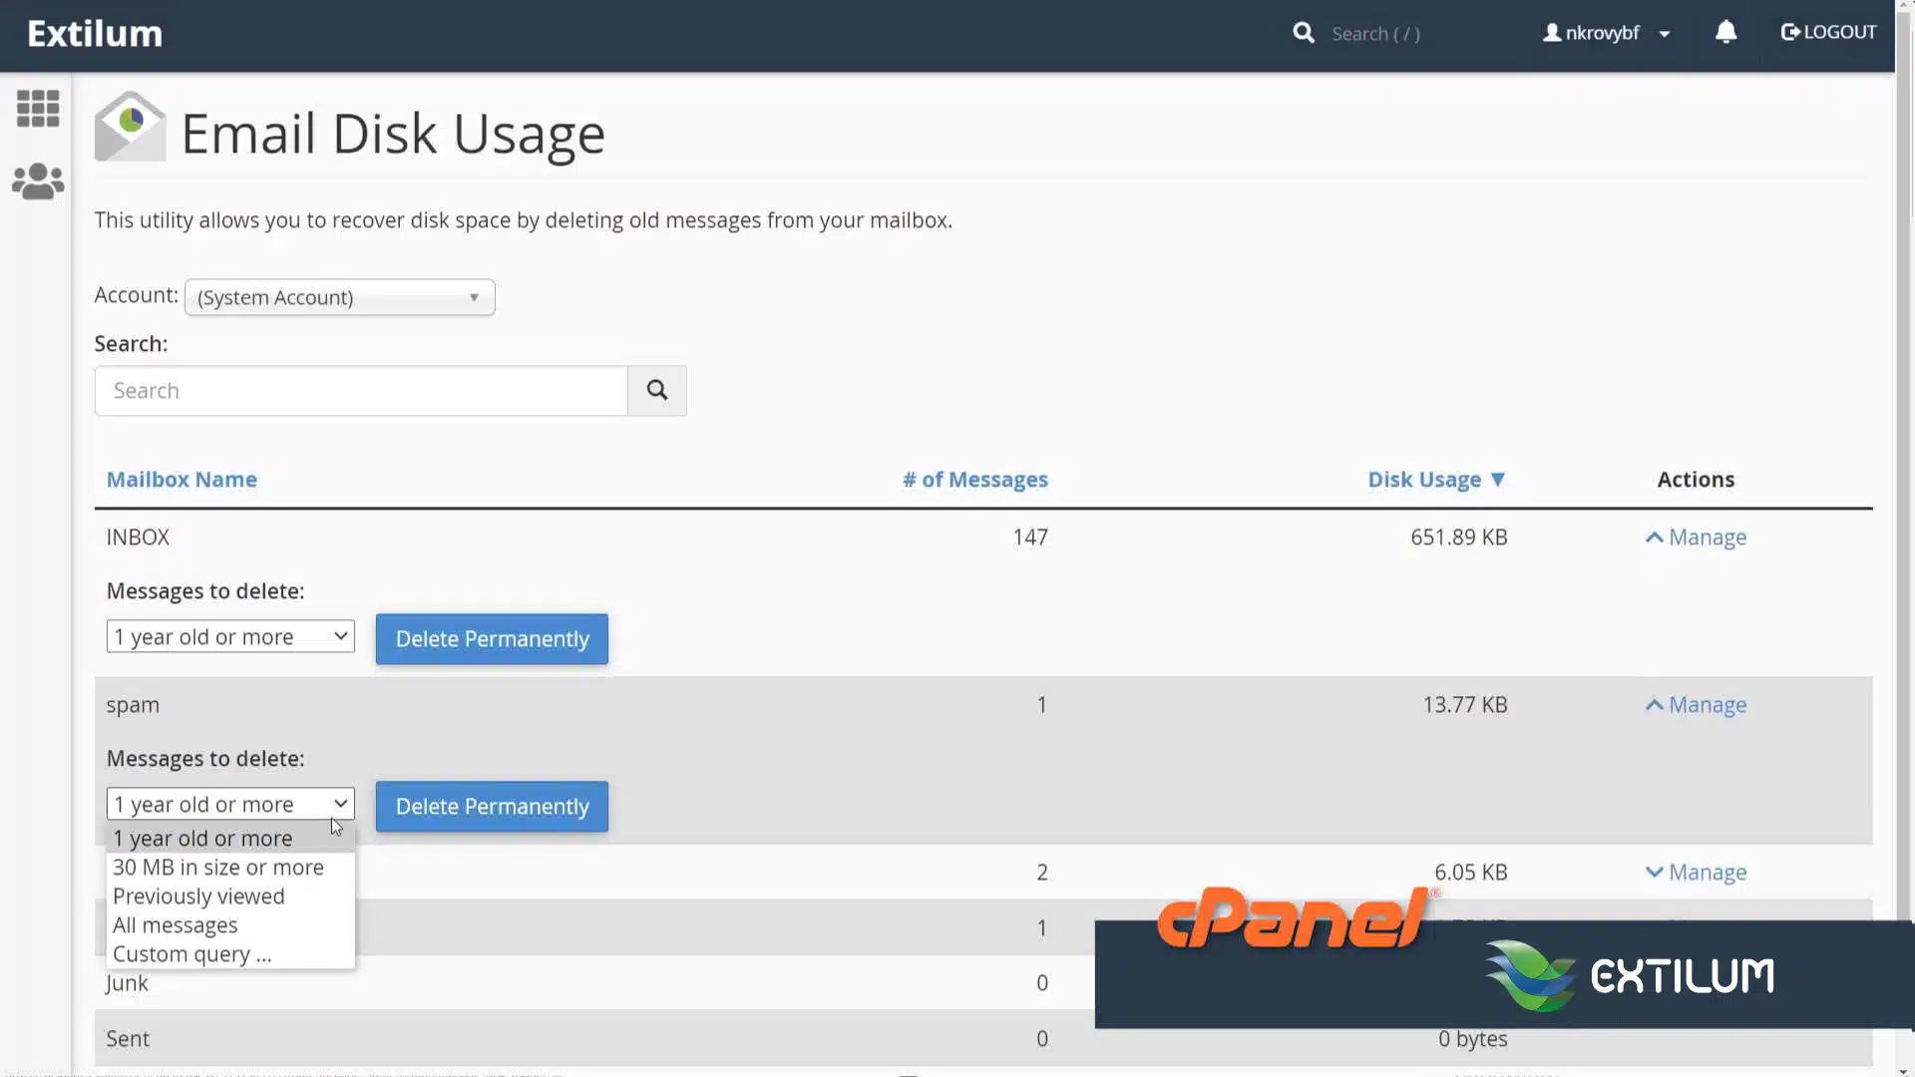Choose 'Previously viewed' option
Viewport: 1915px width, 1077px height.
(230, 897)
